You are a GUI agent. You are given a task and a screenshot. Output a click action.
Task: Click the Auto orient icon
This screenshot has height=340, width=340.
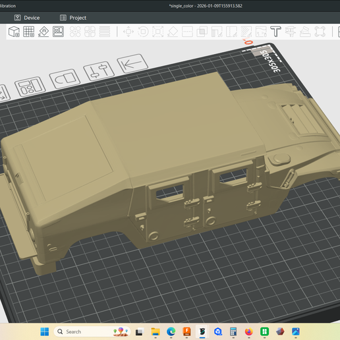click(43, 32)
